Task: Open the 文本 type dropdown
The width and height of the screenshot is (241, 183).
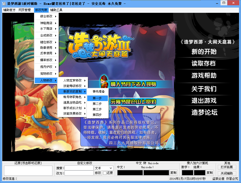Action: (x=104, y=168)
